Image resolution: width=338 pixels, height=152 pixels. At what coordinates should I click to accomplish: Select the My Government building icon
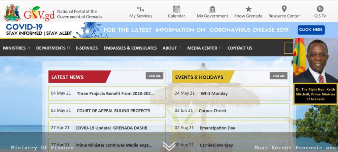click(212, 9)
